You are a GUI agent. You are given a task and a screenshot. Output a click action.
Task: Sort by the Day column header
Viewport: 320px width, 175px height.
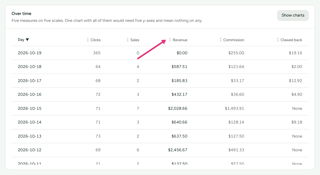23,40
